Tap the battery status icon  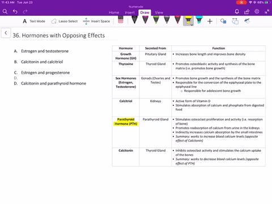coord(268,2)
